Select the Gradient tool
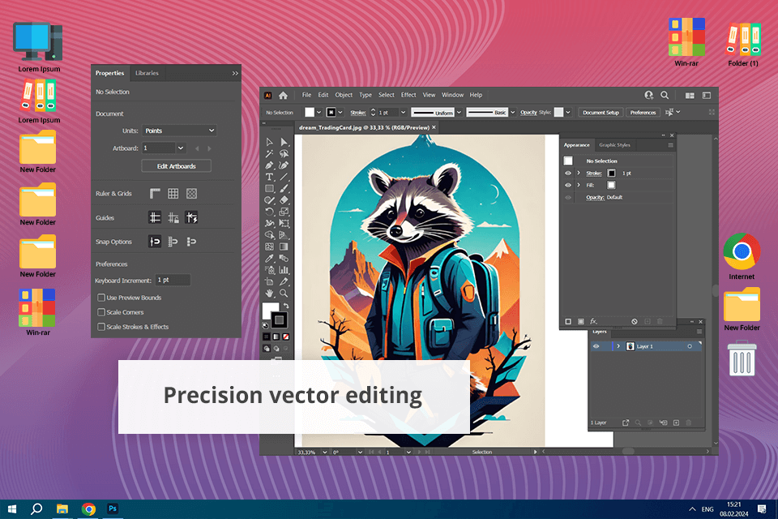 click(284, 247)
